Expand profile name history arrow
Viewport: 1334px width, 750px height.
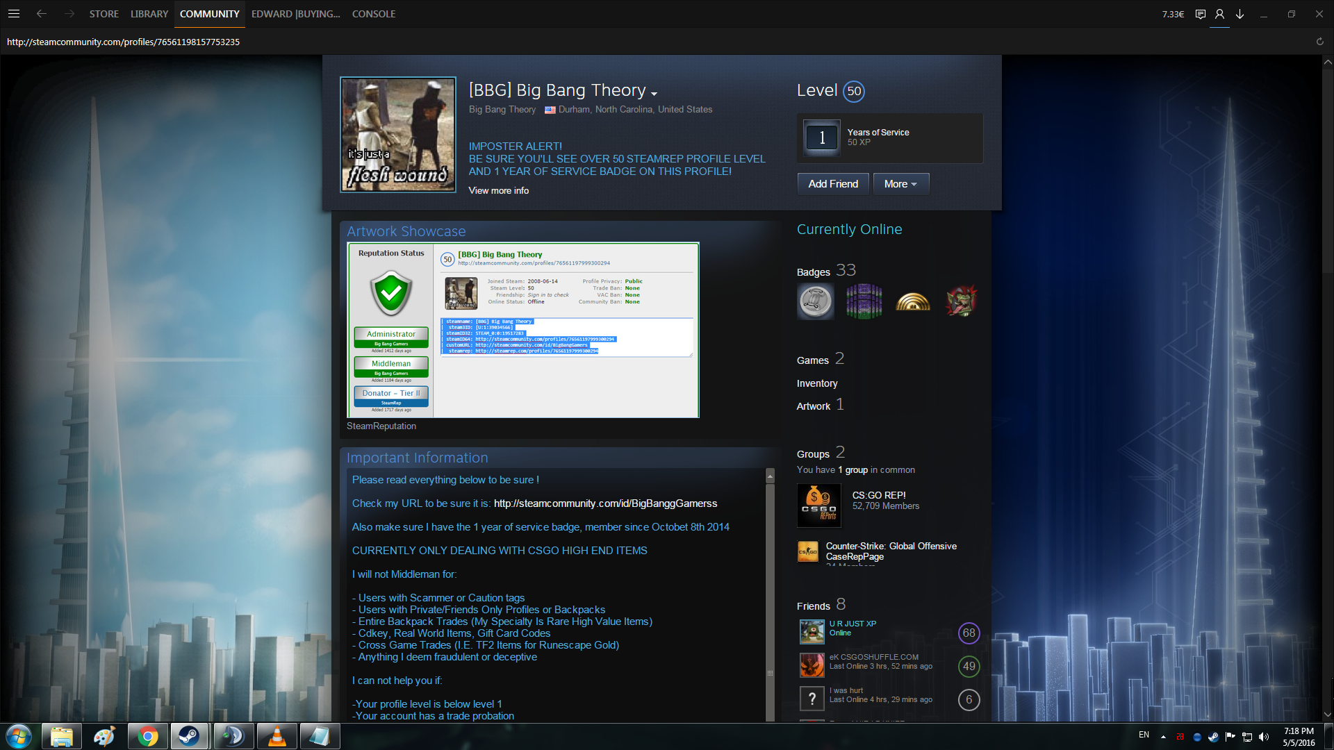pos(654,93)
